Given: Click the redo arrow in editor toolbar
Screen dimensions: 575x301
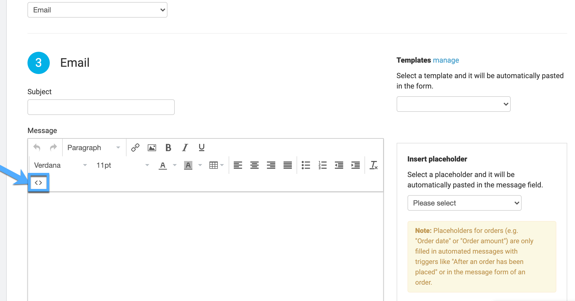Looking at the screenshot, I should pos(53,148).
